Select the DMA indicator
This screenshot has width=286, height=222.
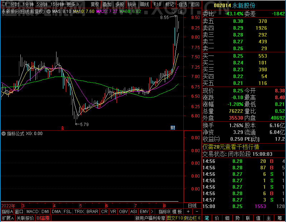(x=56, y=212)
